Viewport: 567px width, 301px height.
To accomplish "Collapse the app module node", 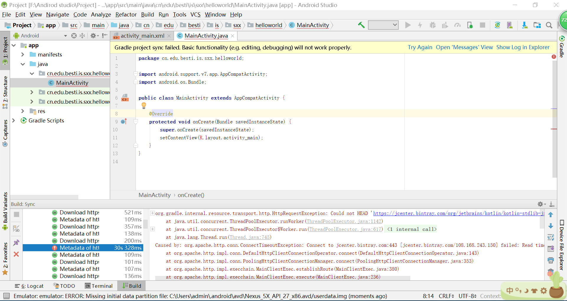I will (x=14, y=45).
